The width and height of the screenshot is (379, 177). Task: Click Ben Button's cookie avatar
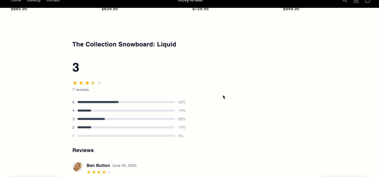point(78,167)
